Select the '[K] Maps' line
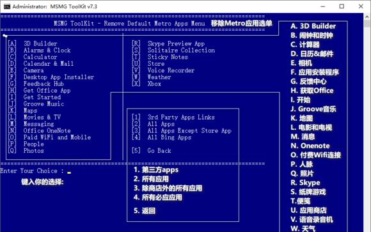The image size is (371, 232). point(22,111)
